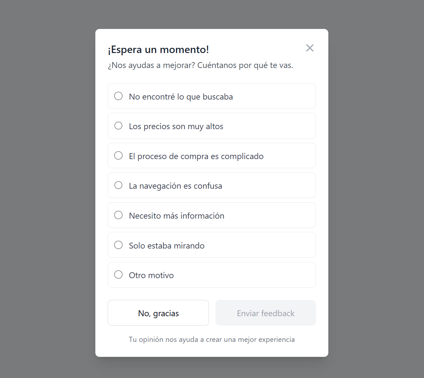Mark the "La navegación es confusa" radio button
The height and width of the screenshot is (378, 424).
point(118,185)
